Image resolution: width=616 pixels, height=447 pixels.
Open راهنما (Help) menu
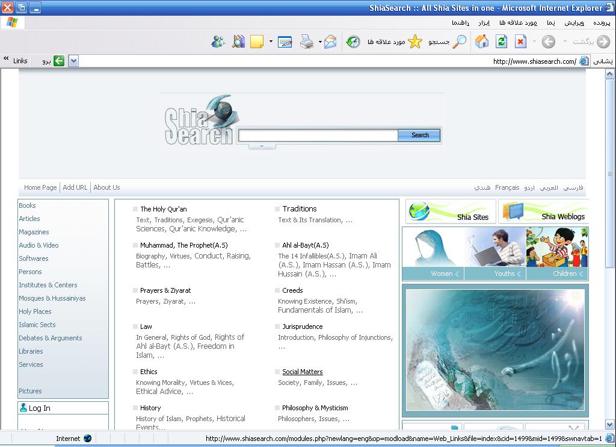460,23
